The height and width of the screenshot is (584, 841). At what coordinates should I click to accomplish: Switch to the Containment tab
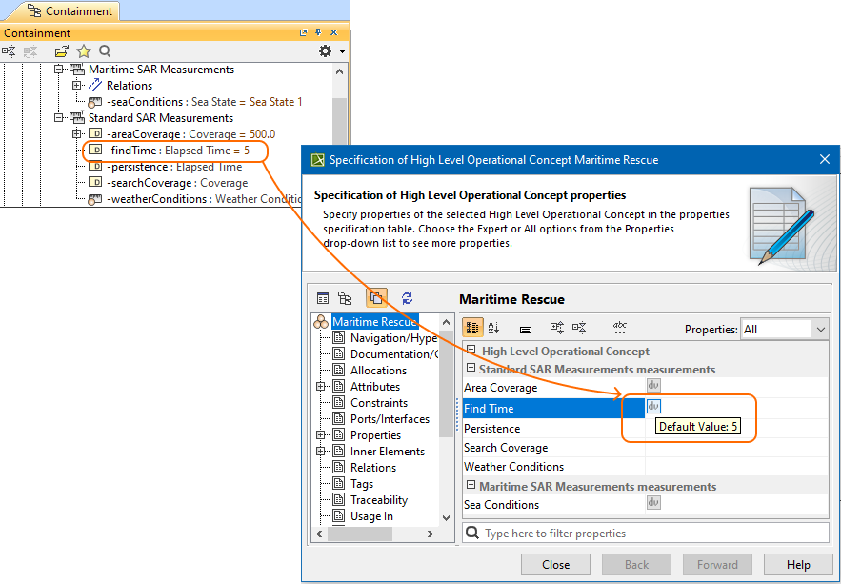coord(70,10)
